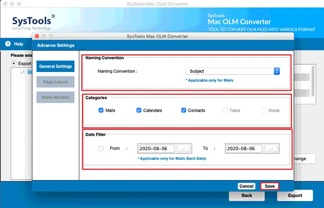324x208 pixels.
Task: Toggle the folder checkbox in main window tree
Action: point(23,72)
